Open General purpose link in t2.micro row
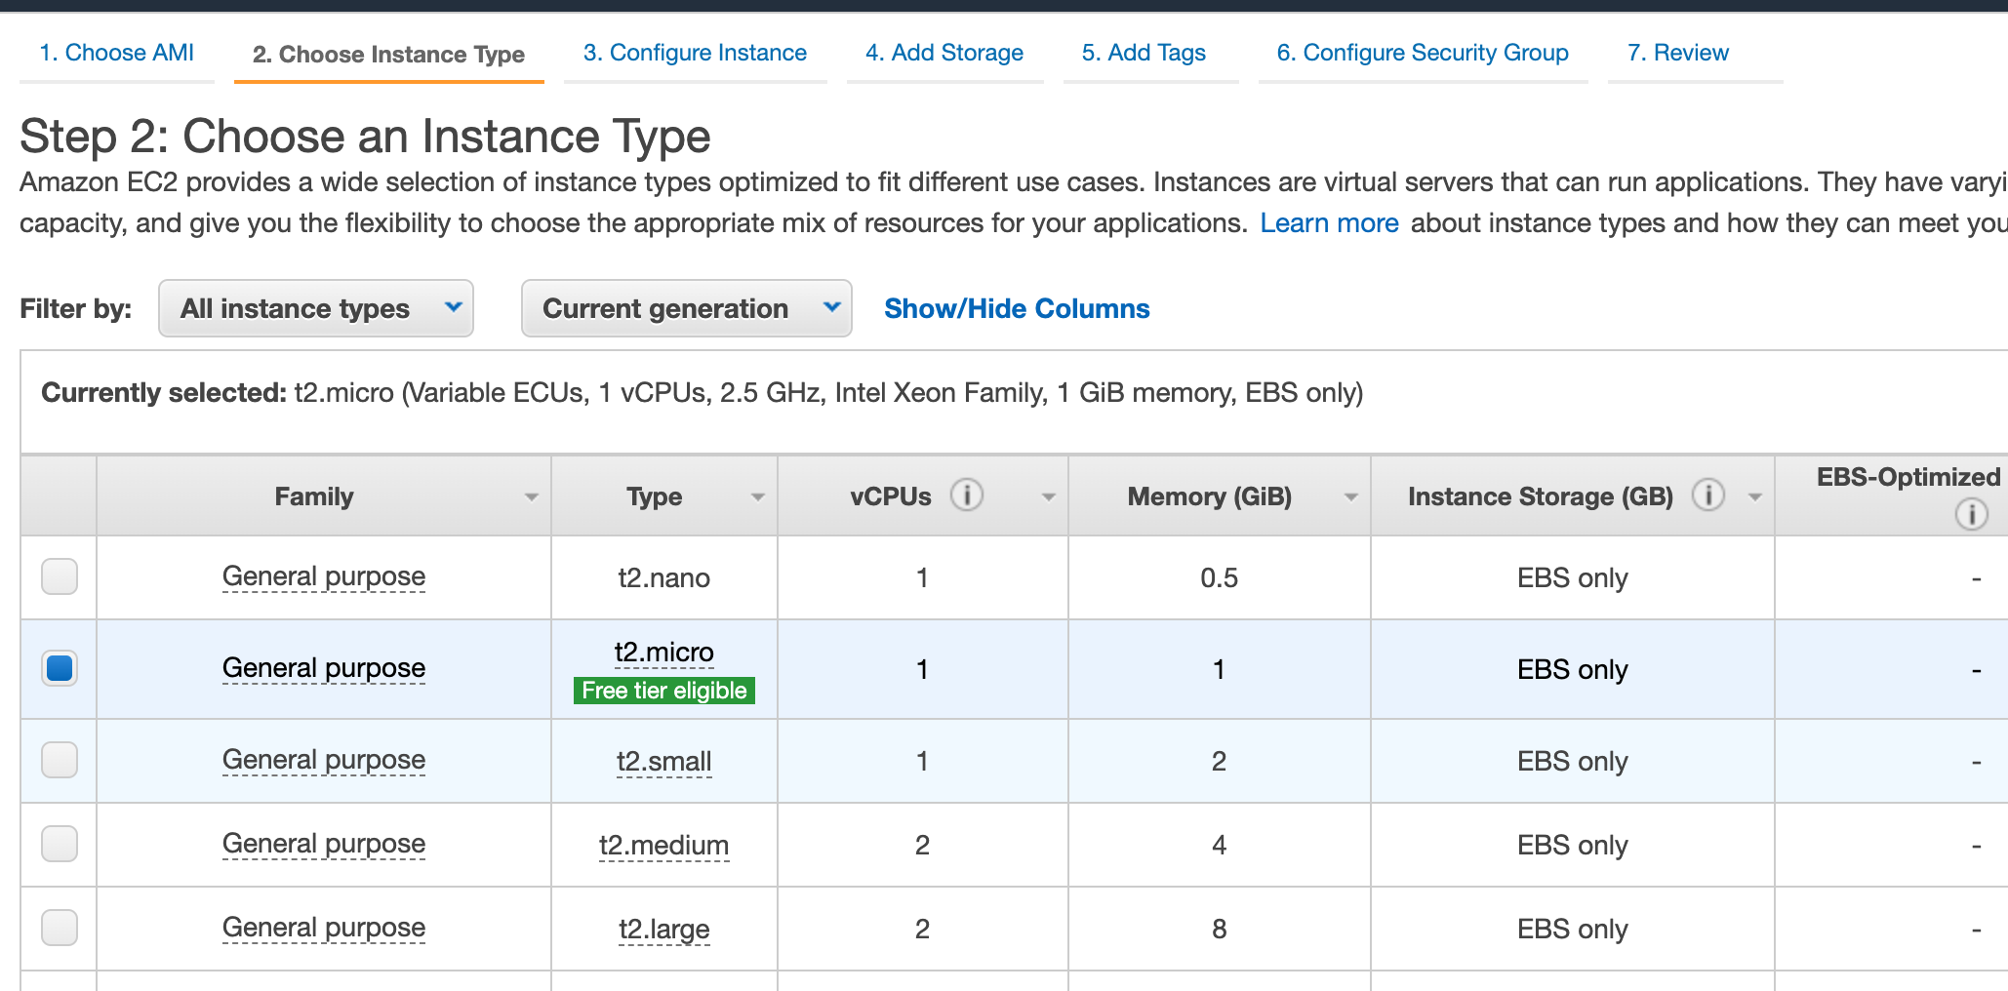The image size is (2008, 991). pyautogui.click(x=324, y=668)
